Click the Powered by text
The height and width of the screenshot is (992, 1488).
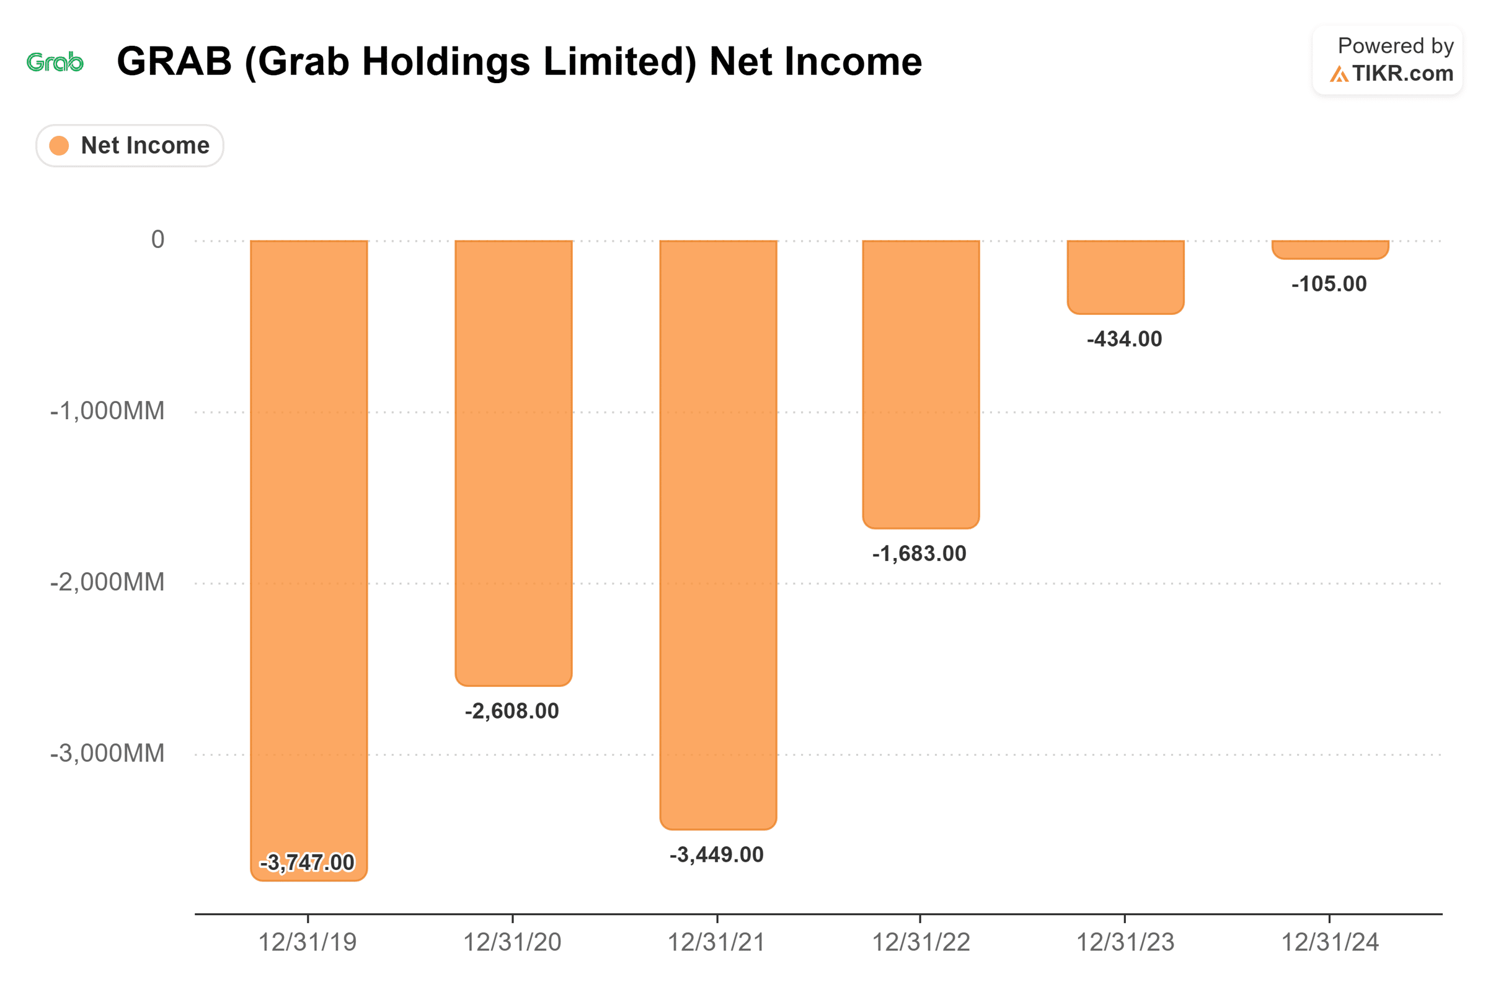point(1395,45)
